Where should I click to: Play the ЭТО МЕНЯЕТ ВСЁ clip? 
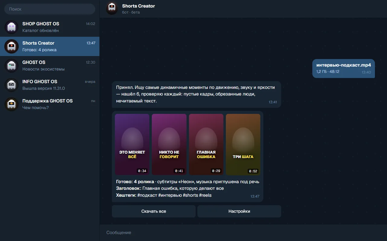click(x=132, y=144)
